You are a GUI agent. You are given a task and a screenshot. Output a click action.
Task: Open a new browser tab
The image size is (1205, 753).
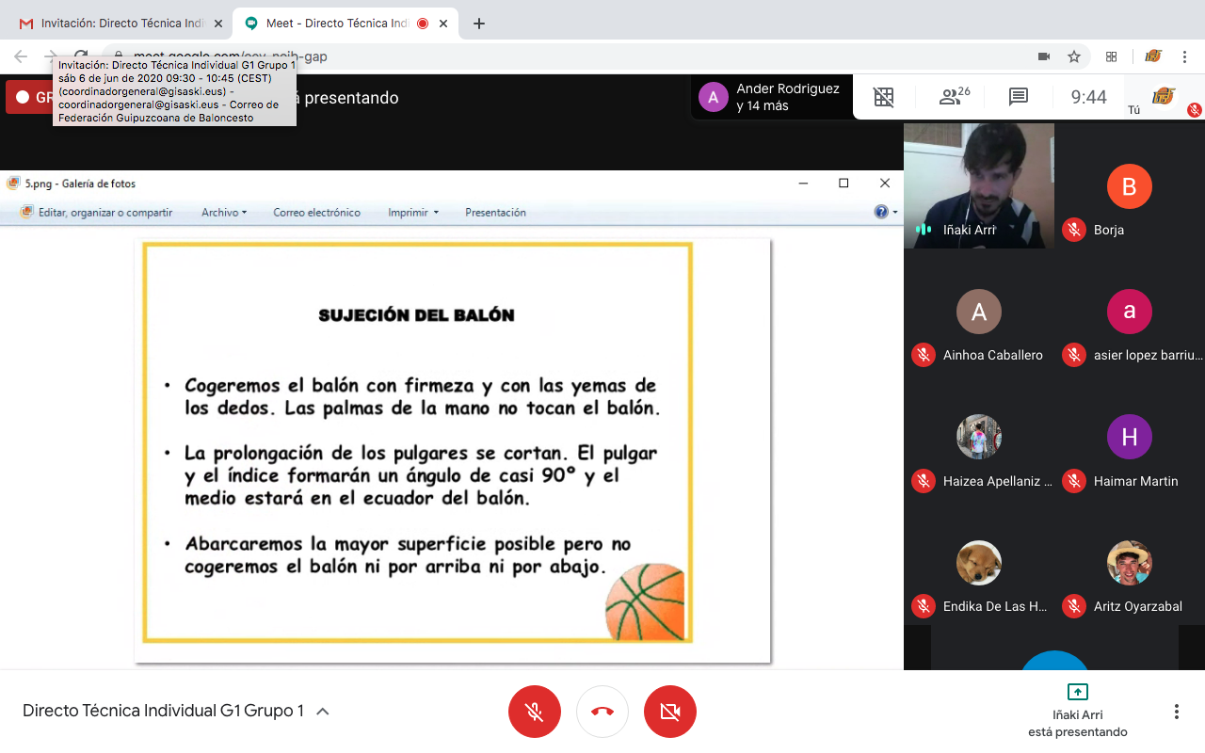(479, 24)
